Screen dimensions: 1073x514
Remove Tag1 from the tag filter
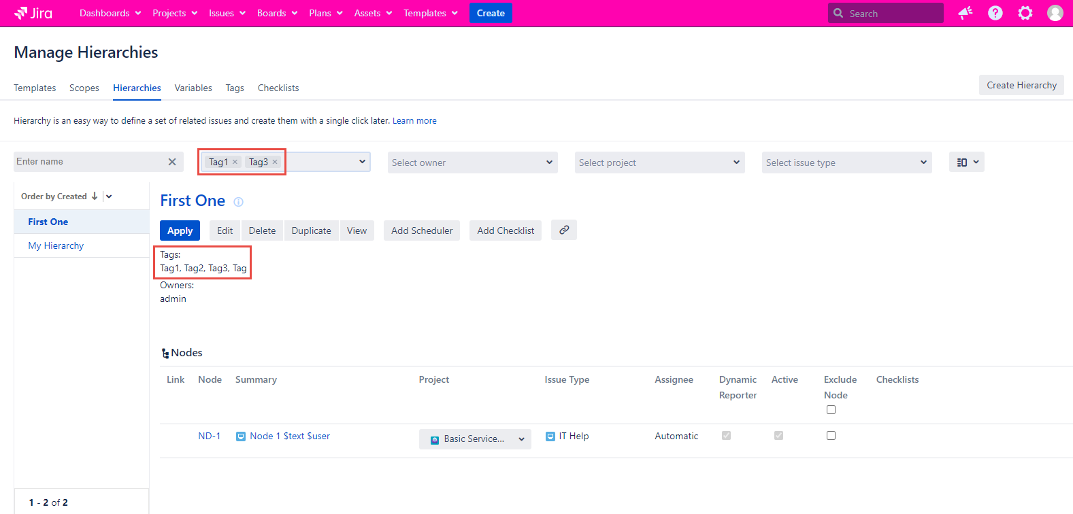pyautogui.click(x=235, y=162)
